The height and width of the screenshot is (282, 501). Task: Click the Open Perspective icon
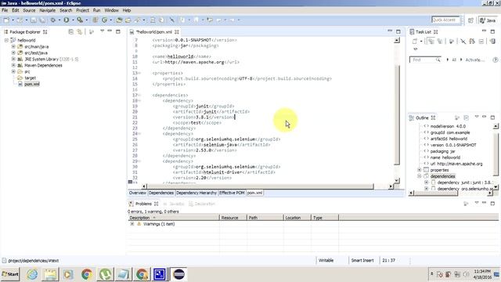pyautogui.click(x=470, y=20)
